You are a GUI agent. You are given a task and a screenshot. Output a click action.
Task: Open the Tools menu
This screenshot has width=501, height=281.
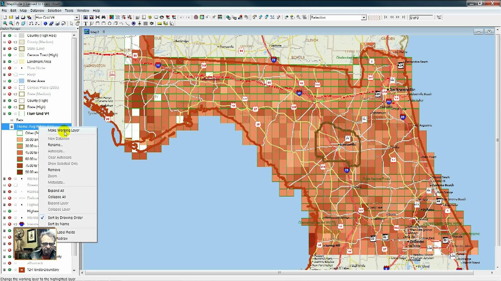[x=69, y=11]
